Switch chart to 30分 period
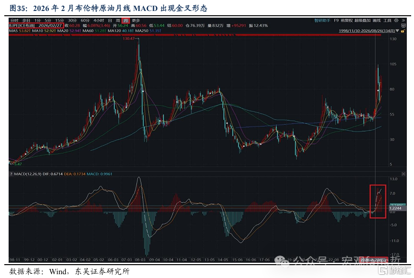Screen dimensions: 414x278 tap(72, 21)
